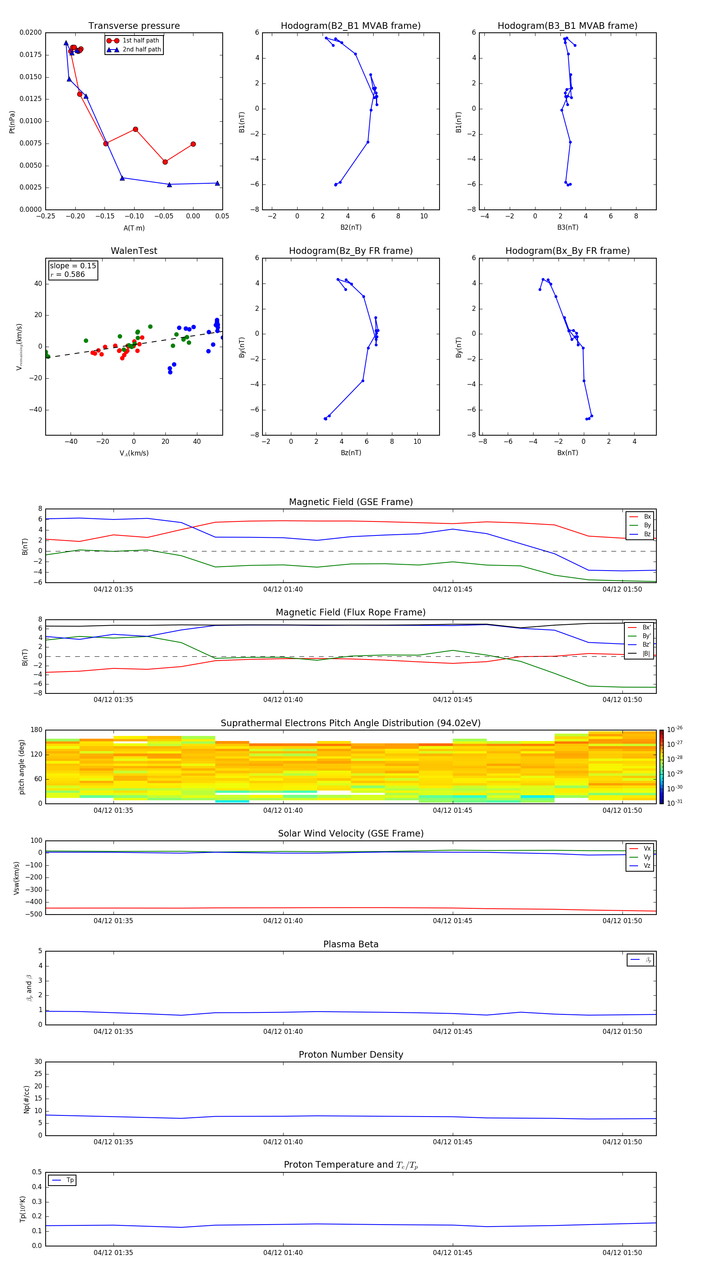702x1287 pixels.
Task: Click the 'Bx' legend entry in GSE magnetic field
Action: coord(640,517)
